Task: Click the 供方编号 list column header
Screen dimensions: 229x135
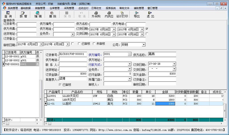Action: point(28,52)
